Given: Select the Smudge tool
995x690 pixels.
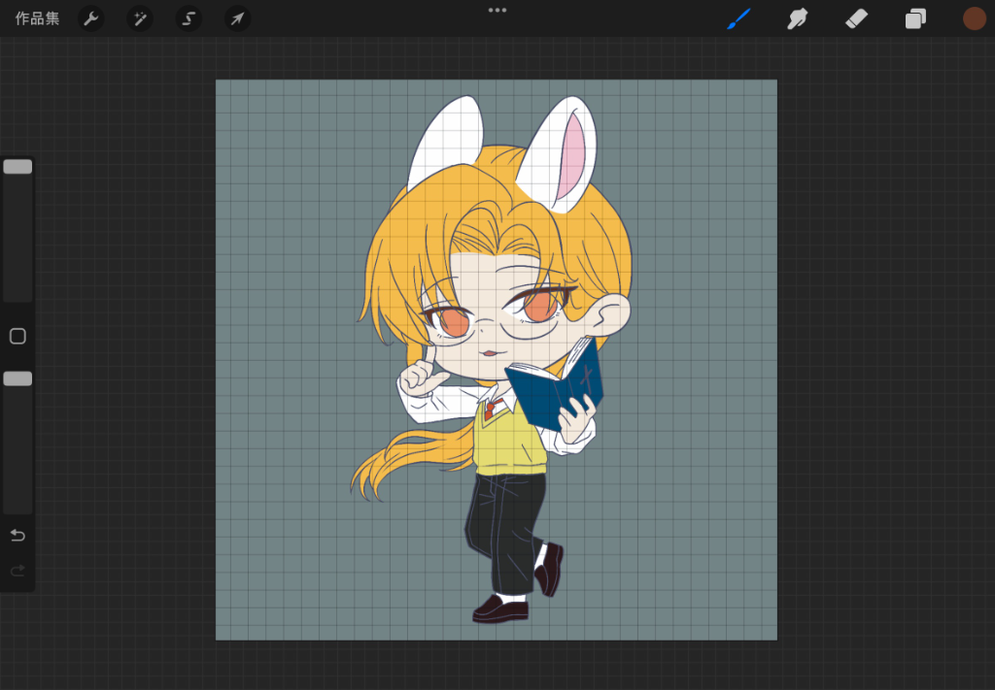Looking at the screenshot, I should (798, 18).
